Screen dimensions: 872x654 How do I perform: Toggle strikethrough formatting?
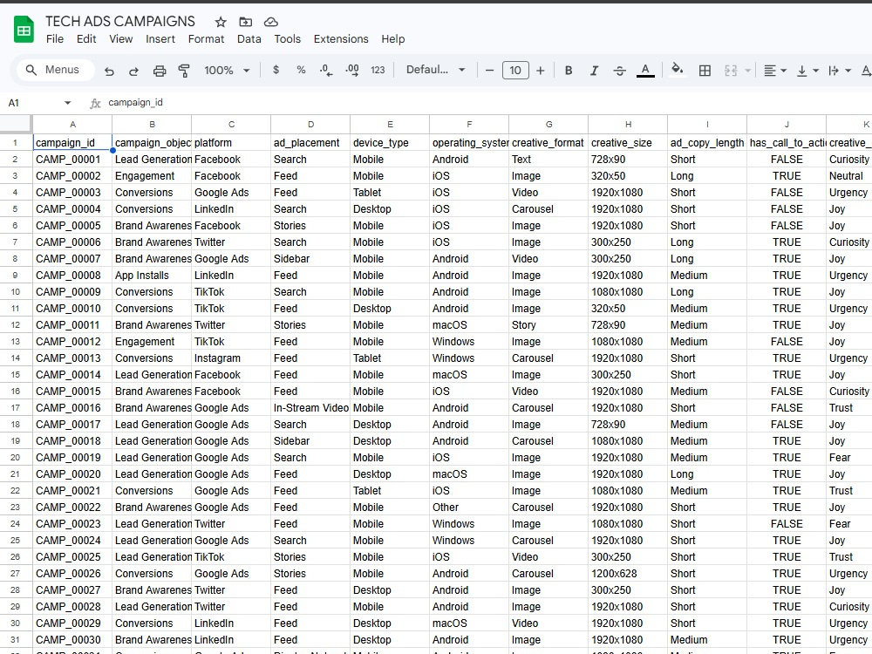[x=619, y=71]
